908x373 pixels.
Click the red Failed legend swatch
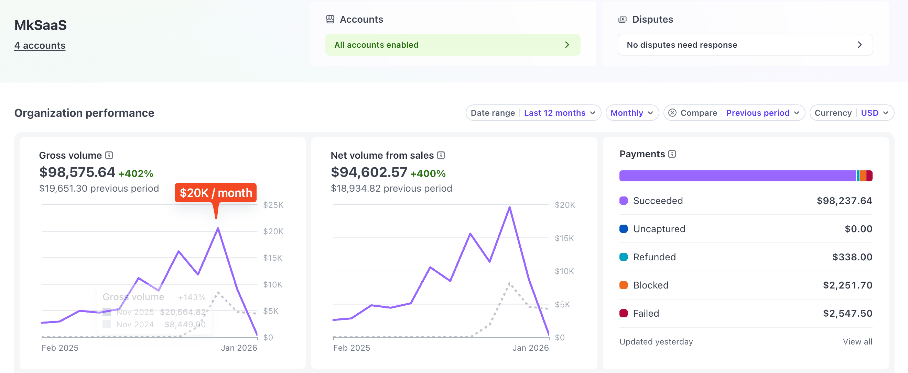click(x=624, y=313)
